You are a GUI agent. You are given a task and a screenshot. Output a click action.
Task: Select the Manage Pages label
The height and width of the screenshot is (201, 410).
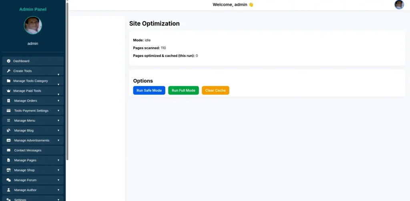click(x=25, y=160)
